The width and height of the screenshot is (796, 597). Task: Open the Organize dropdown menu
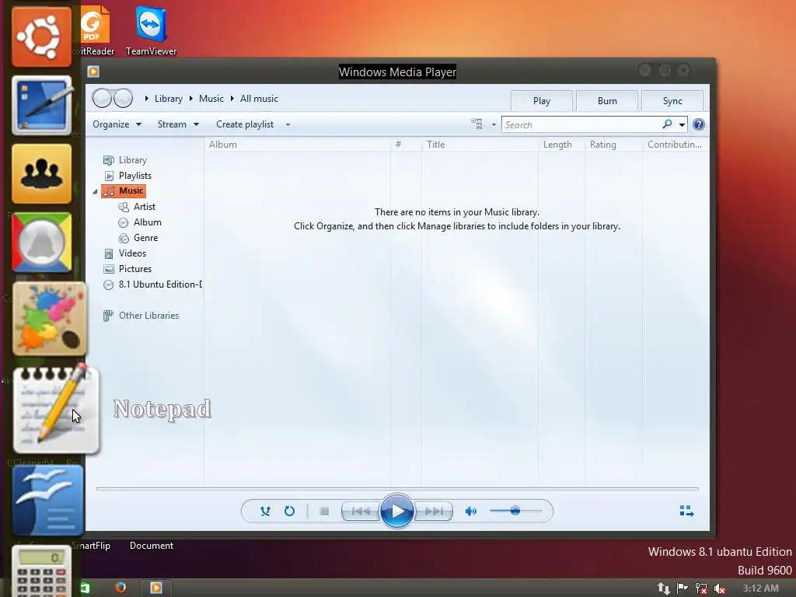[x=117, y=124]
